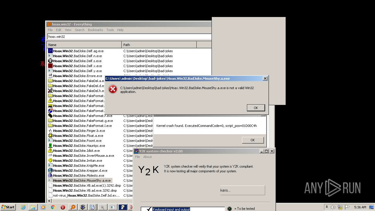The height and width of the screenshot is (211, 375).
Task: Select the Delf.ag.exe file icon
Action: pyautogui.click(x=50, y=51)
